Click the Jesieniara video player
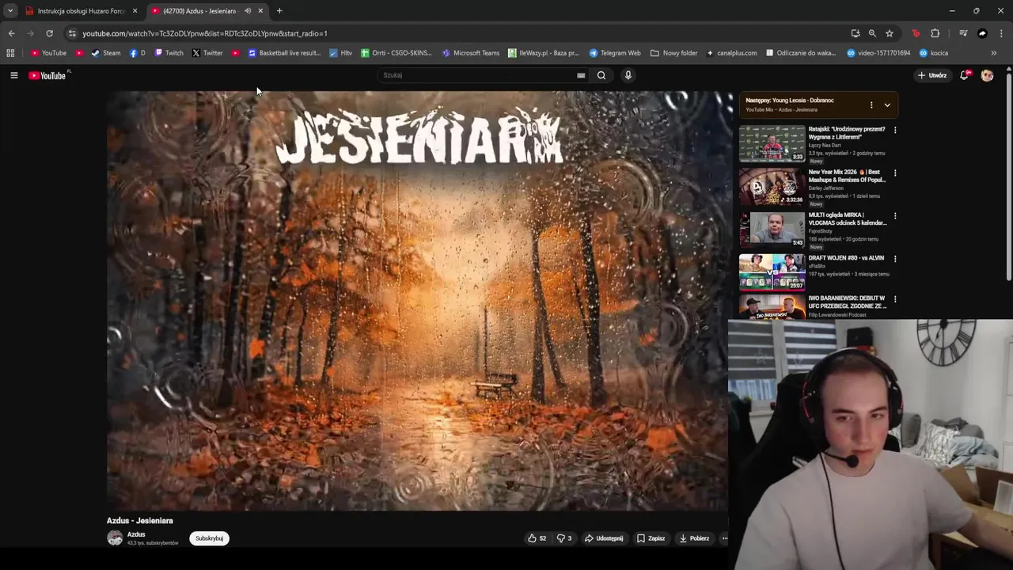 point(417,301)
